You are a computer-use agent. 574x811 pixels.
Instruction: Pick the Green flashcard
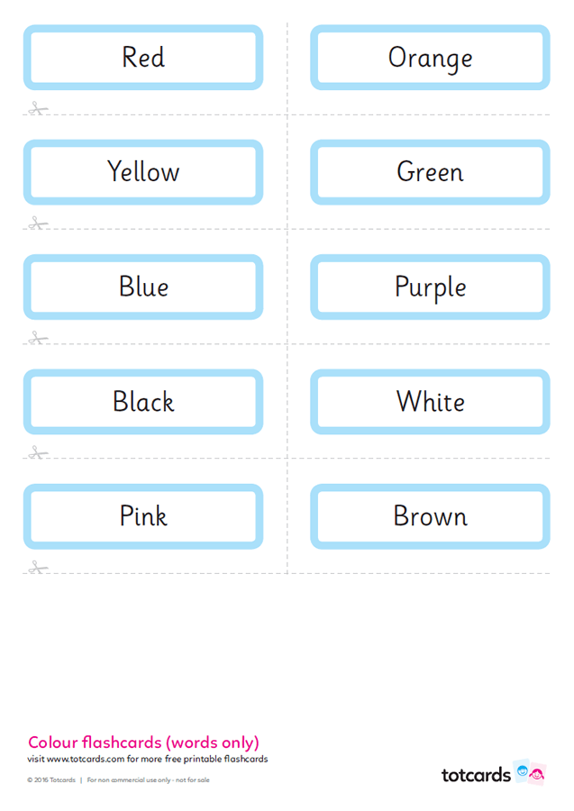430,172
